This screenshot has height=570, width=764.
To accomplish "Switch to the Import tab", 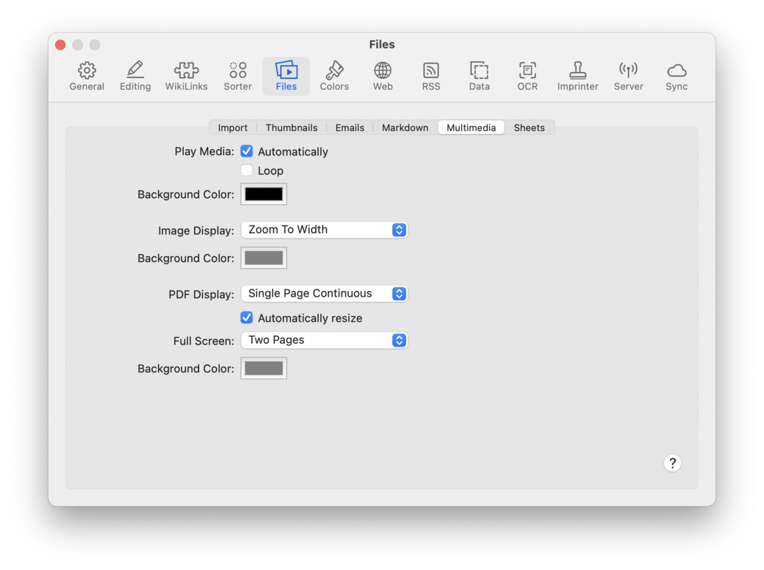I will click(x=232, y=127).
